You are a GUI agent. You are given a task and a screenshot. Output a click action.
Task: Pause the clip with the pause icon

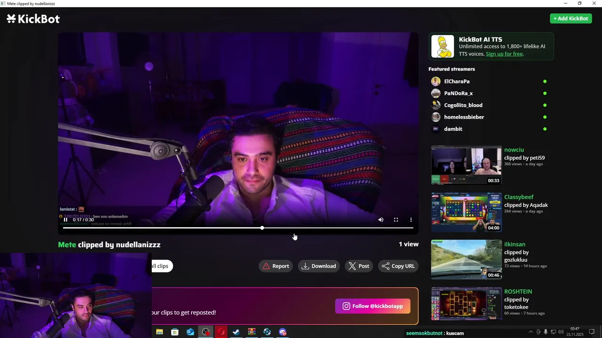tap(65, 220)
